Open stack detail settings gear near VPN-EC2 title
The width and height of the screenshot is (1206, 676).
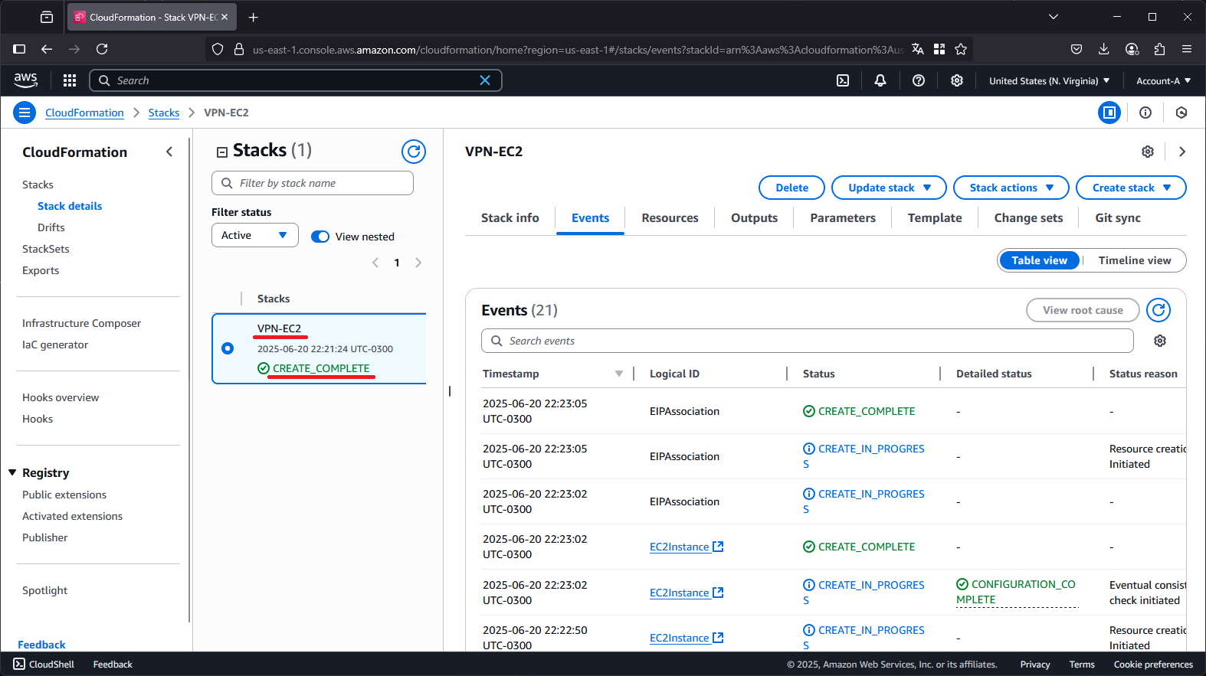1148,152
